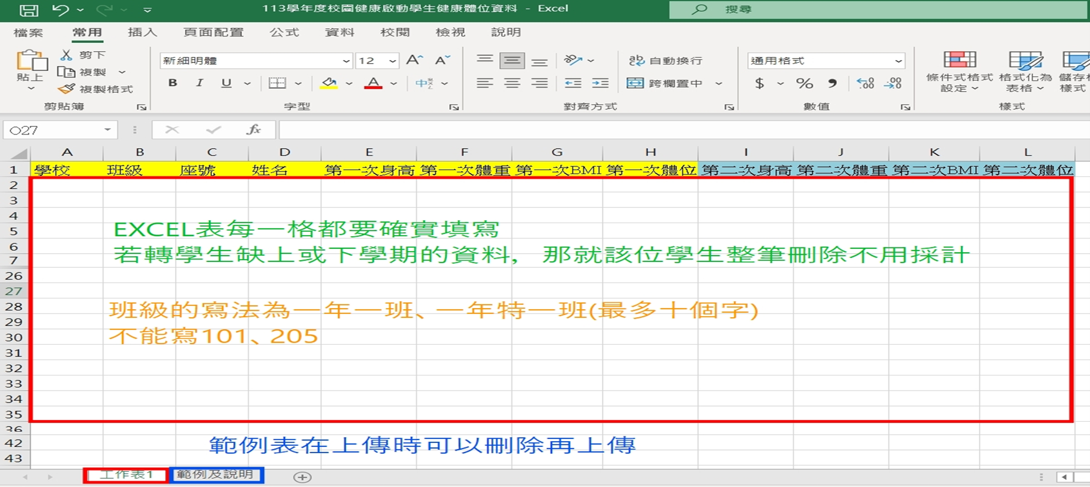
Task: Click the Name Box showing O27
Action: (x=53, y=130)
